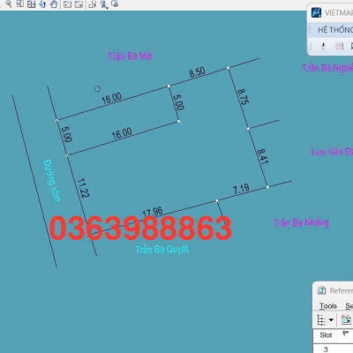This screenshot has height=353, width=353.
Task: Choose the Rotate View tool
Action: tap(42, 4)
